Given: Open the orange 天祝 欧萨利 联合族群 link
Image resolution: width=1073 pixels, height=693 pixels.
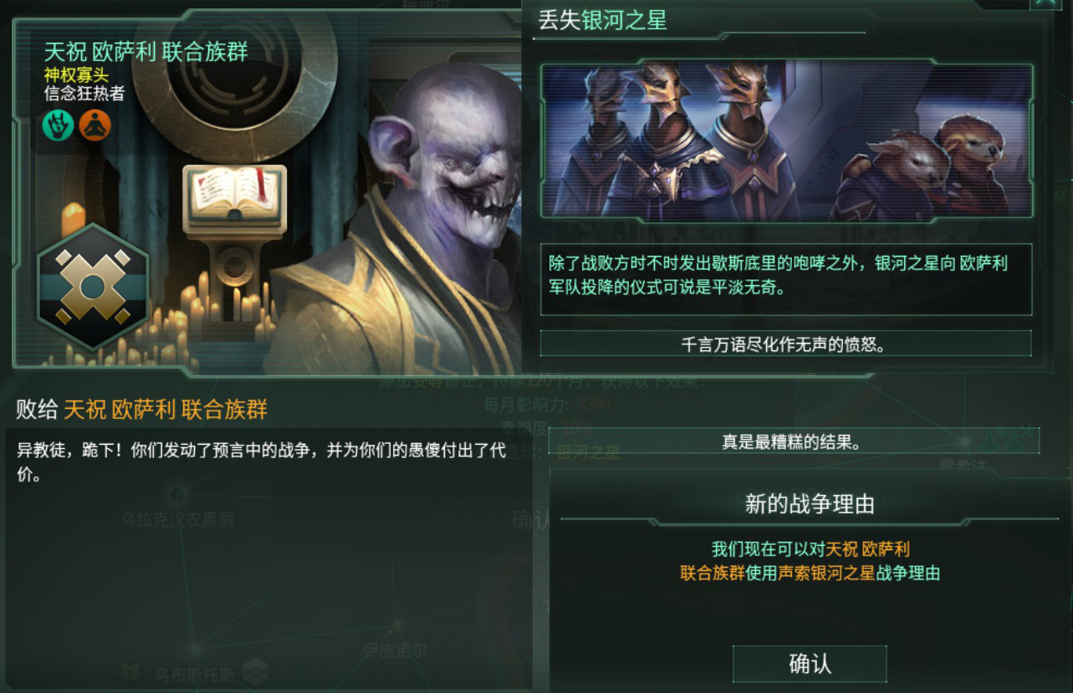Looking at the screenshot, I should tap(166, 410).
